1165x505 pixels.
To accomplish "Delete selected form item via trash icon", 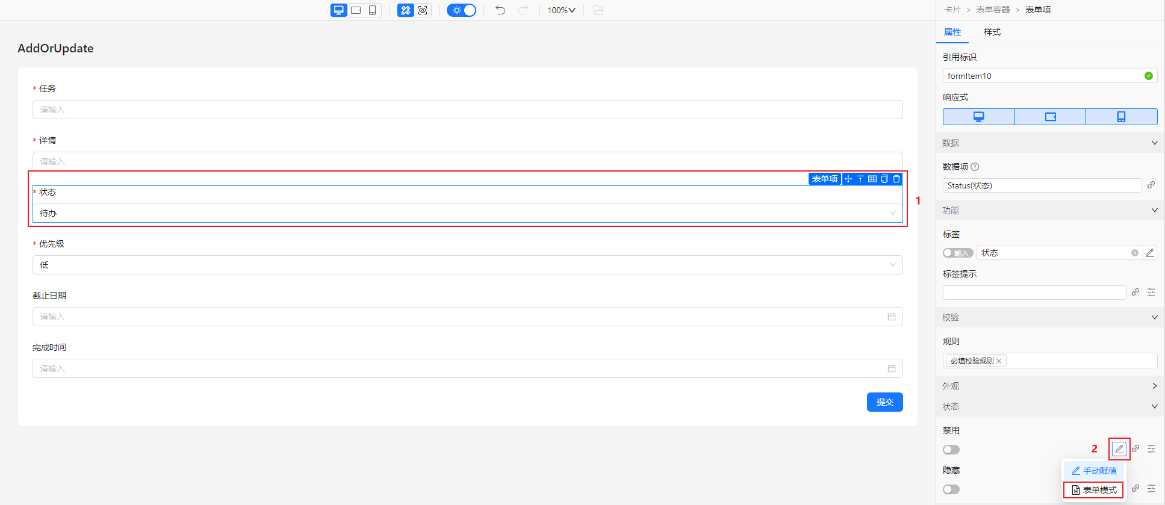I will coord(896,179).
